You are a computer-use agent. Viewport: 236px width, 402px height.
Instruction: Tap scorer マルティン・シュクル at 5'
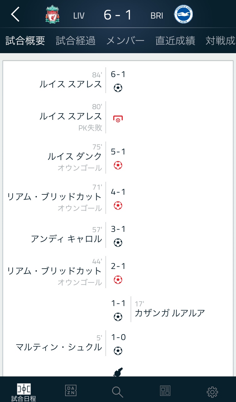click(x=59, y=347)
